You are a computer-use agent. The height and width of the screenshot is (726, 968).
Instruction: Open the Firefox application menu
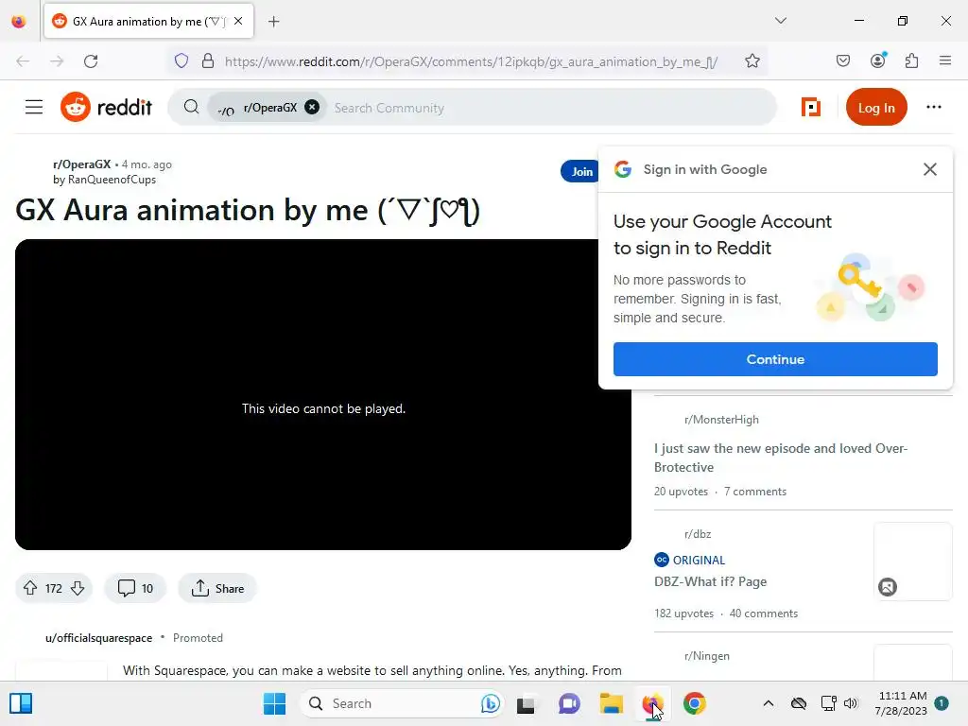click(x=945, y=61)
